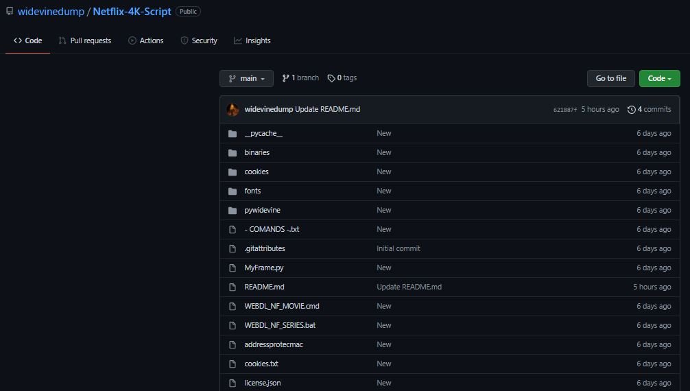Image resolution: width=690 pixels, height=391 pixels.
Task: Open the WEBDL_NF_MOVIE.cmd file
Action: (282, 306)
